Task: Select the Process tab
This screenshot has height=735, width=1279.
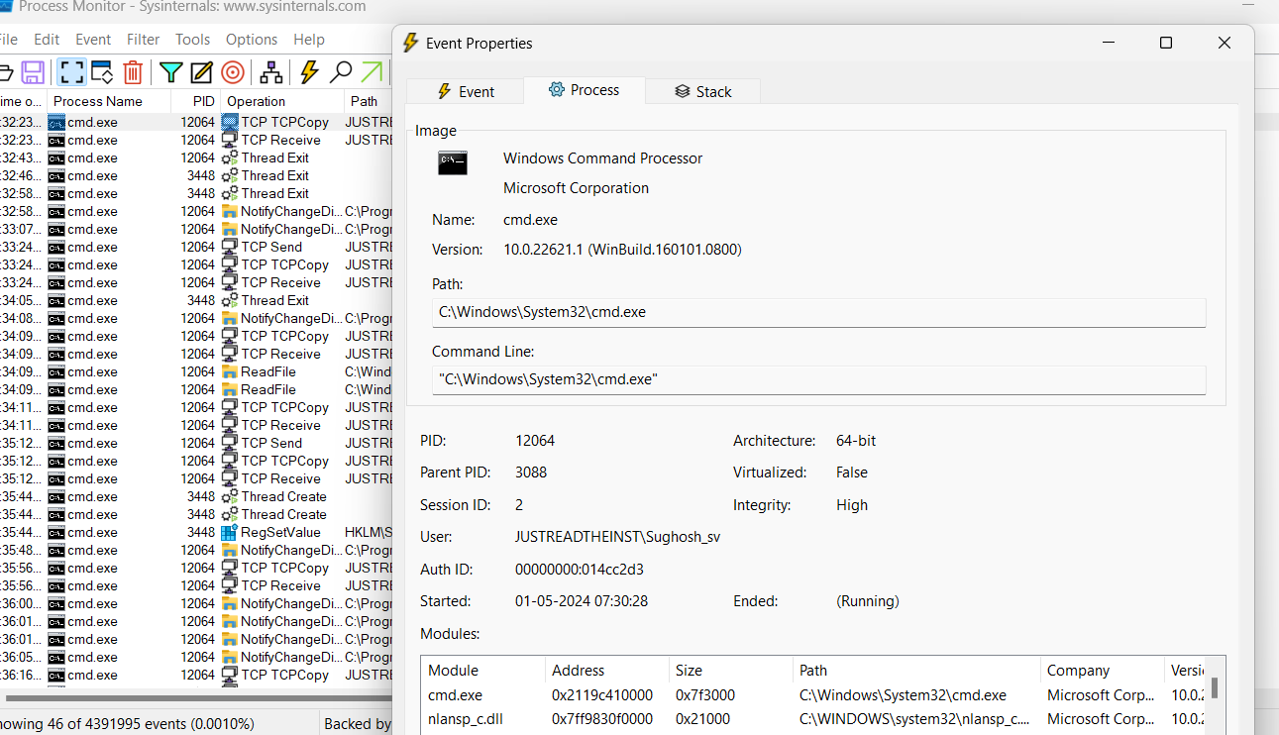Action: click(x=585, y=90)
